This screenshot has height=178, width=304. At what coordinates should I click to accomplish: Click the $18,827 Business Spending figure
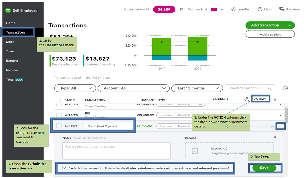[97, 59]
